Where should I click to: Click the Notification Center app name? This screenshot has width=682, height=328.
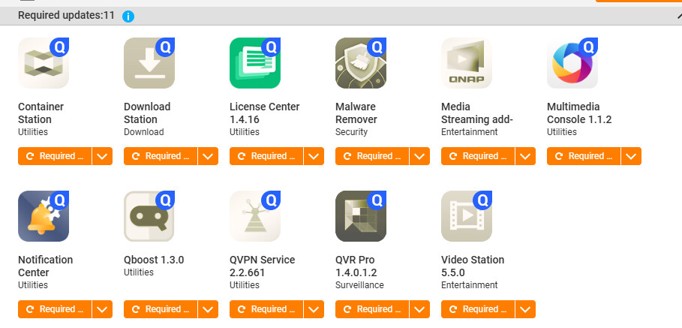(45, 266)
